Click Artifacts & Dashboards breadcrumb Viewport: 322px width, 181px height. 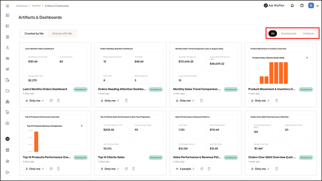point(57,6)
